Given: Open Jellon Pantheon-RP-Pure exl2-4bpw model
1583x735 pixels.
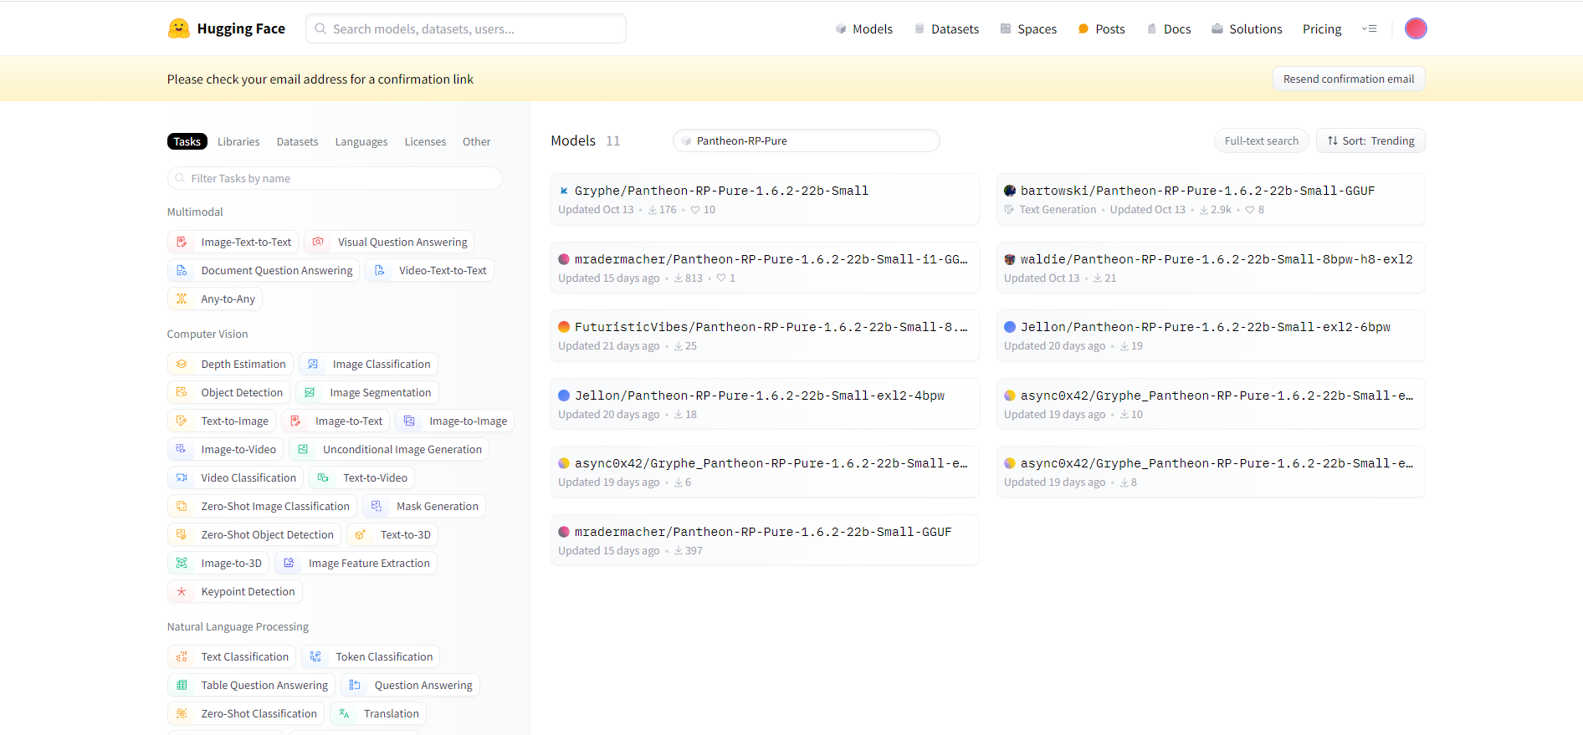Looking at the screenshot, I should coord(765,404).
